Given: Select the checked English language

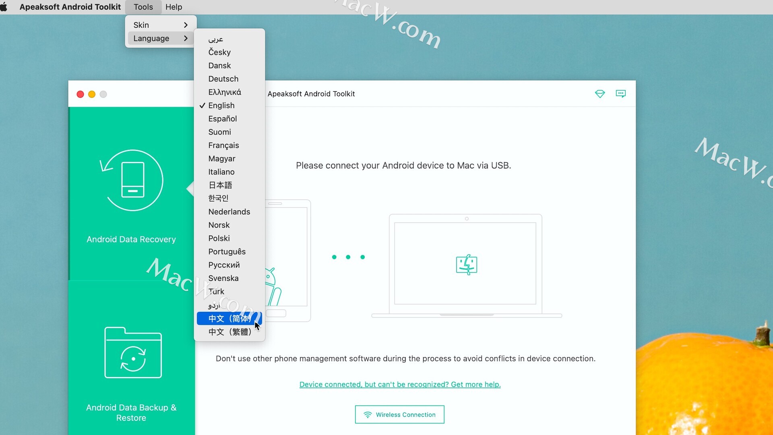Looking at the screenshot, I should point(229,106).
